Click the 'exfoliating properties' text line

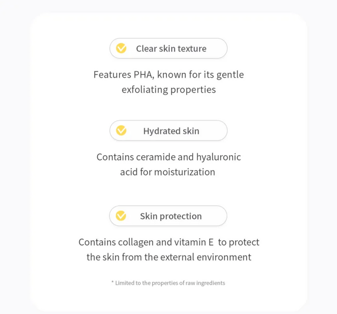(169, 90)
